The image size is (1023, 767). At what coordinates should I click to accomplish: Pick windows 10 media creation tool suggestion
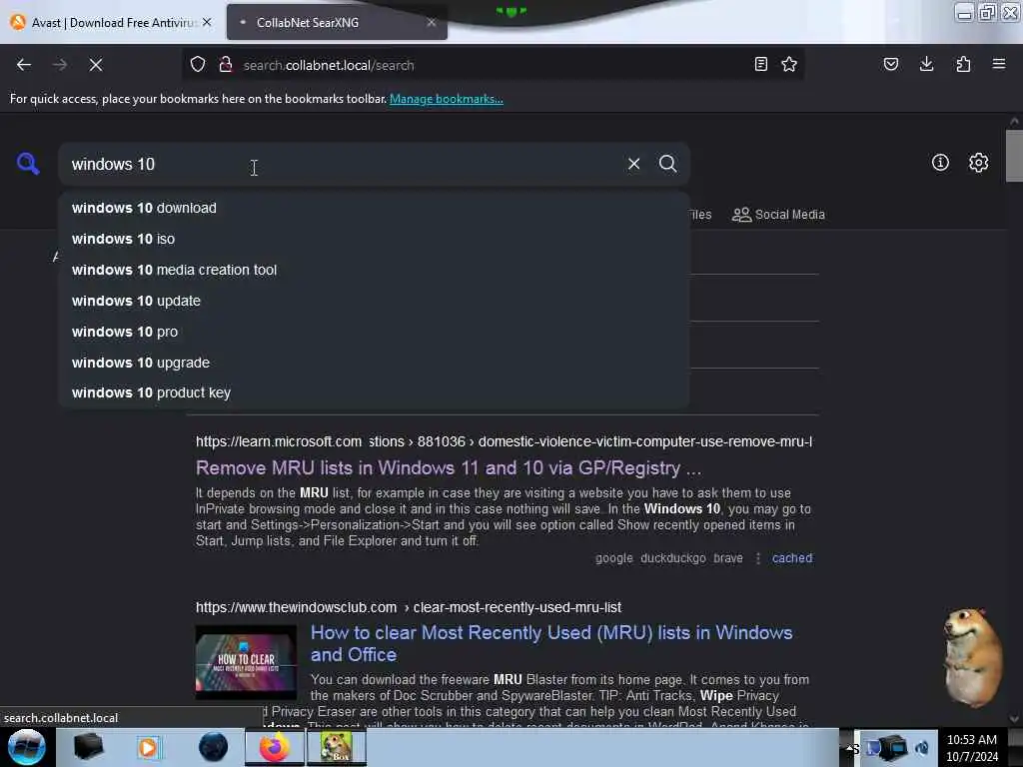(374, 270)
